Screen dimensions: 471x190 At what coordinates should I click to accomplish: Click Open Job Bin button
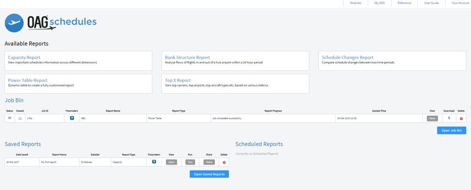pyautogui.click(x=451, y=130)
